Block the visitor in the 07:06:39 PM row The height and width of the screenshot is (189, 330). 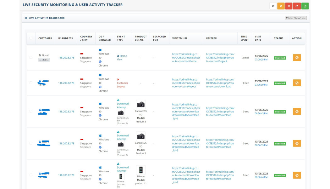coord(297,83)
